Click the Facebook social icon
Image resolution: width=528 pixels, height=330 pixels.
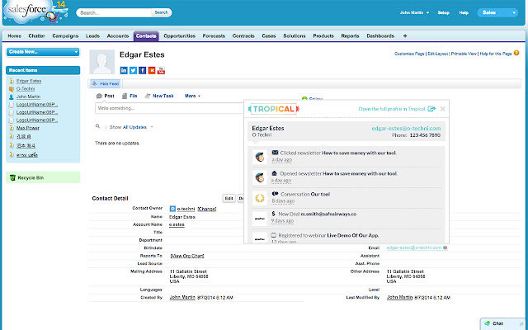(142, 70)
